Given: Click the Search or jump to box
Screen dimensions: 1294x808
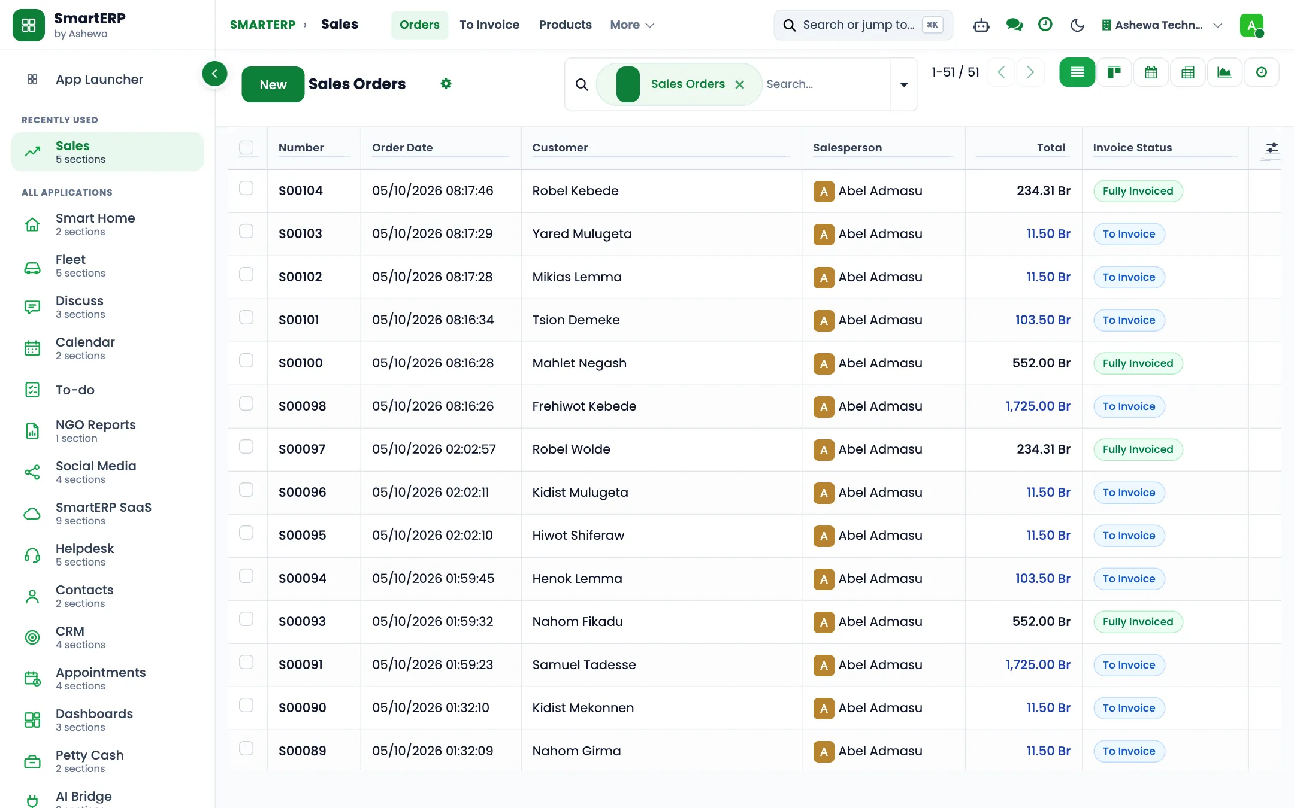Looking at the screenshot, I should pos(863,25).
